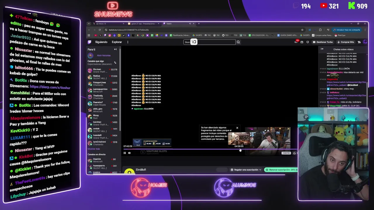Click the address bar URL
Screen dimensions: 374x210
coord(129,30)
